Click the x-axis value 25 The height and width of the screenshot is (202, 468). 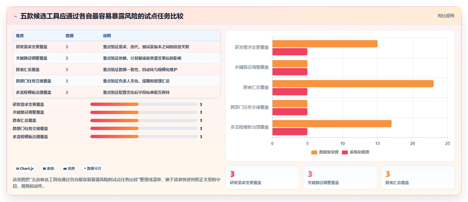coord(447,143)
